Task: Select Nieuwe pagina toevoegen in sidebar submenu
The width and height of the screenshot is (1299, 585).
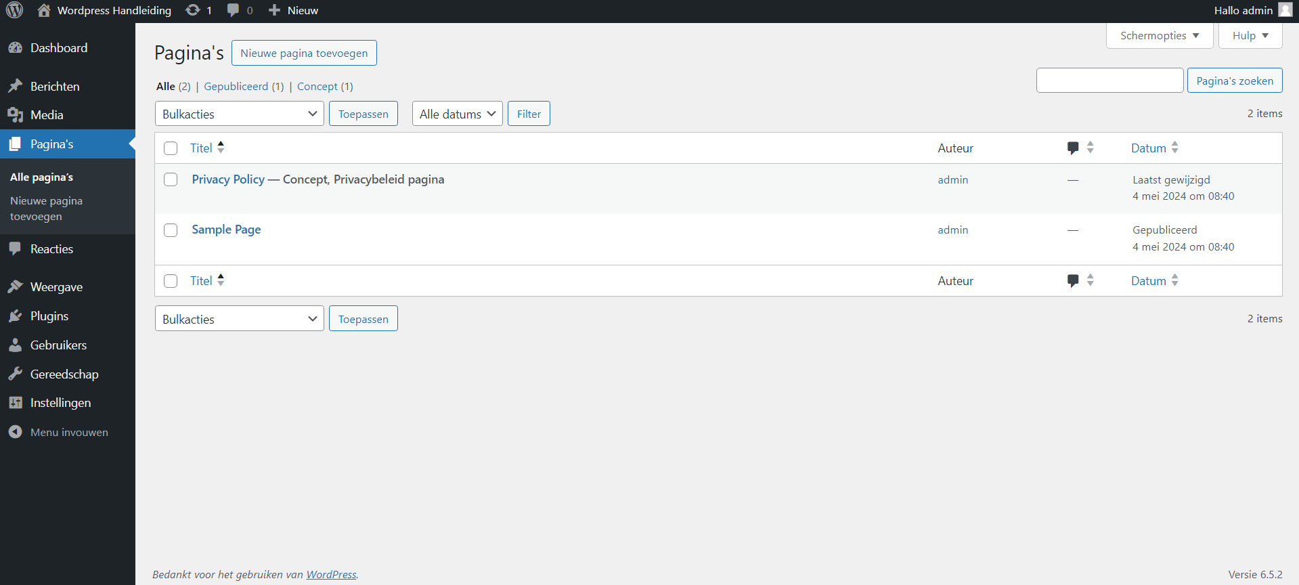Action: [x=47, y=209]
